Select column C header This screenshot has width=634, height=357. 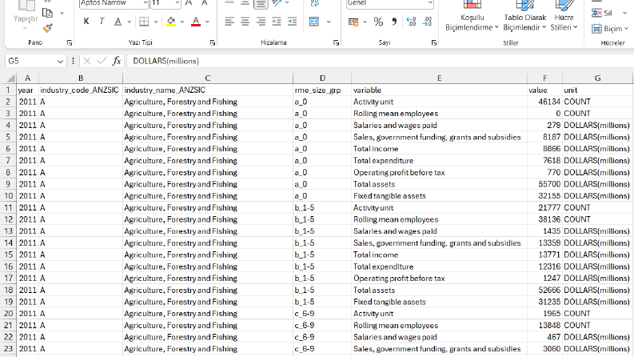point(207,78)
